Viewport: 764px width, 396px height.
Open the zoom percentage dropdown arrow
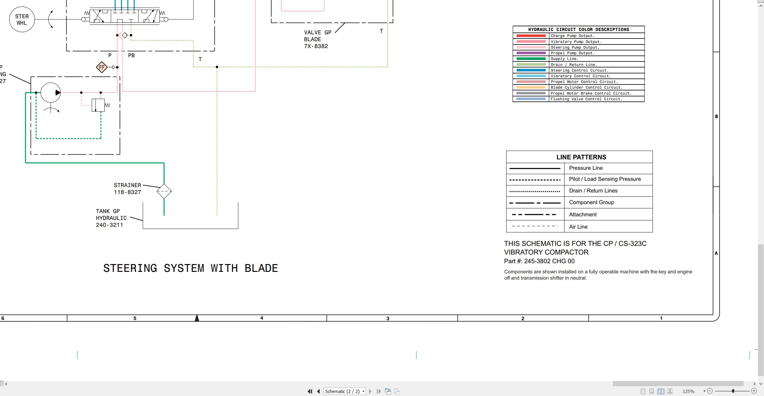(x=704, y=391)
